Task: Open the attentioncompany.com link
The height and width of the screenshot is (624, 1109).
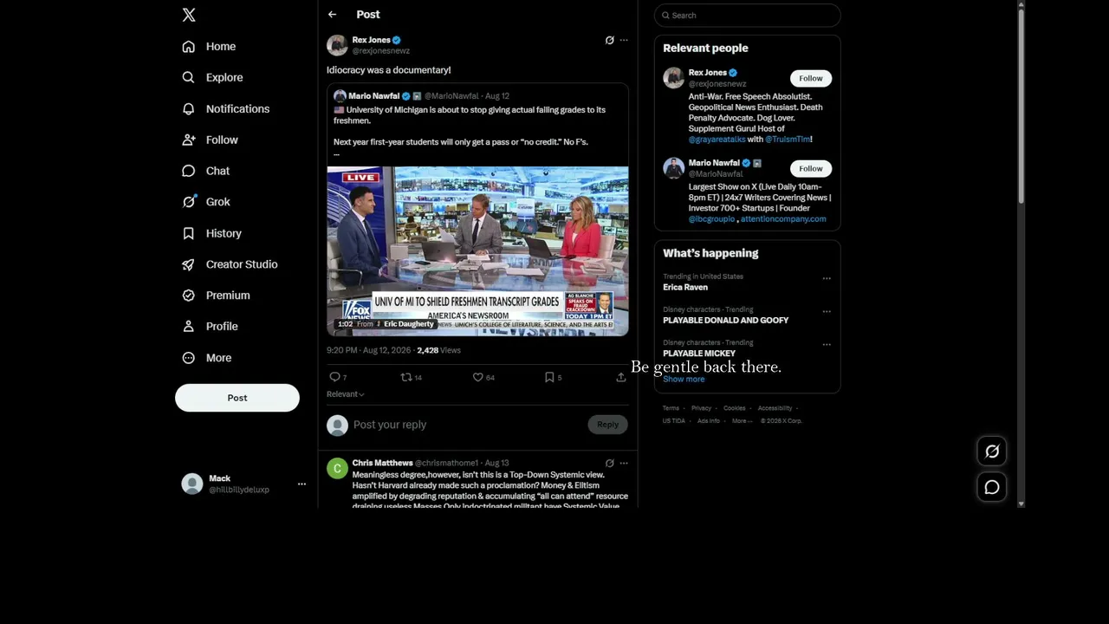Action: 783,219
